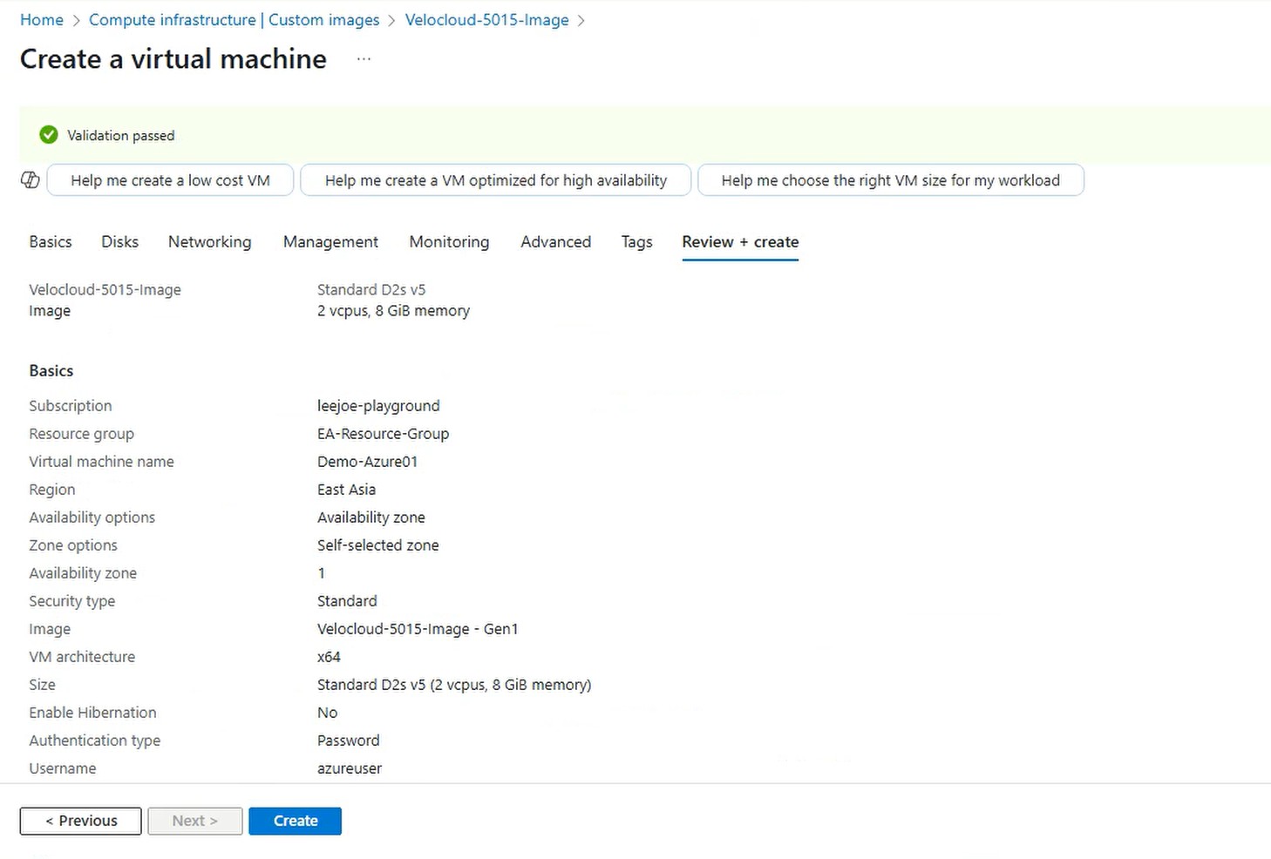Click the Availability zone option value
The width and height of the screenshot is (1271, 859).
coord(371,517)
